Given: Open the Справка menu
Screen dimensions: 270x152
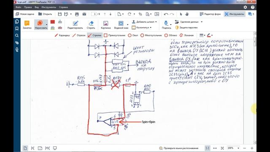Looking at the screenshot, I should tap(63, 7).
